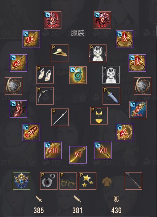Select the gold stars accessory slot
157x217 pixels.
pos(87,181)
